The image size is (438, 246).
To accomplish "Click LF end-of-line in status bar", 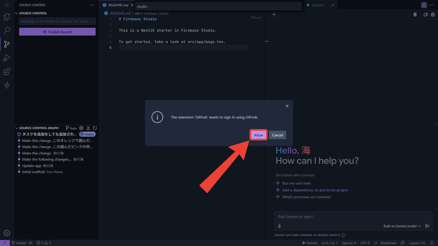I will pos(376,243).
